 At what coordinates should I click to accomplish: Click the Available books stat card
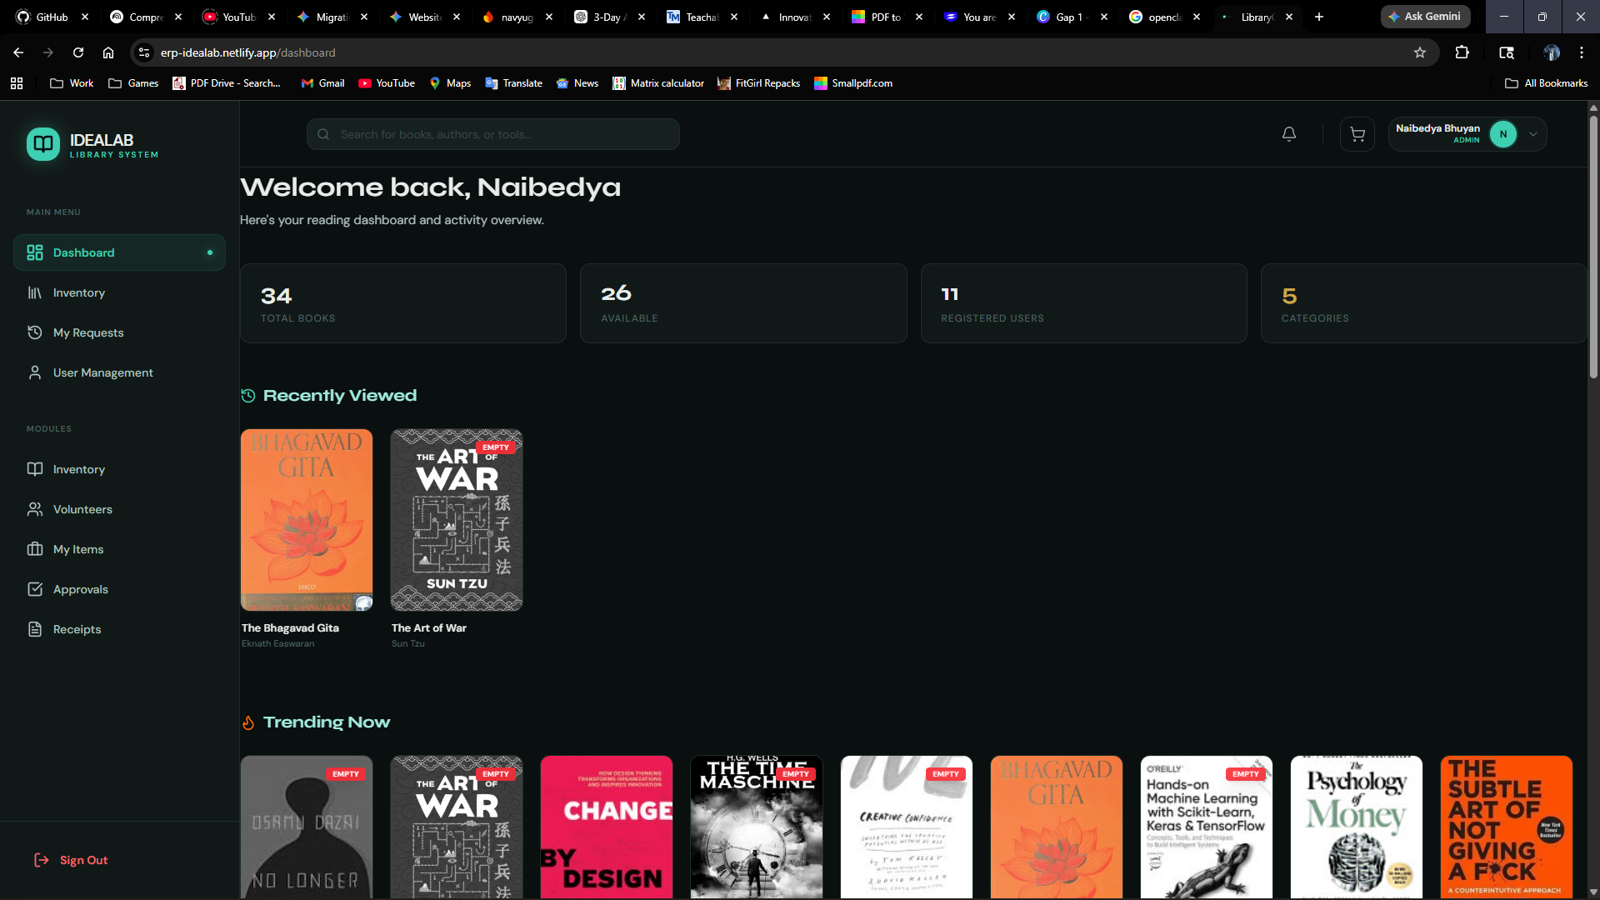coord(743,303)
